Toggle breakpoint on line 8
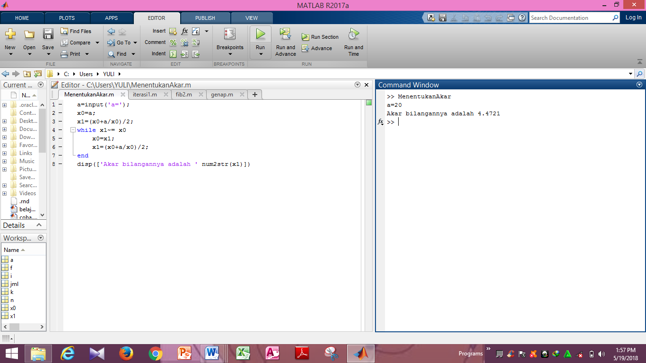Screen dimensions: 646x363 (60, 164)
